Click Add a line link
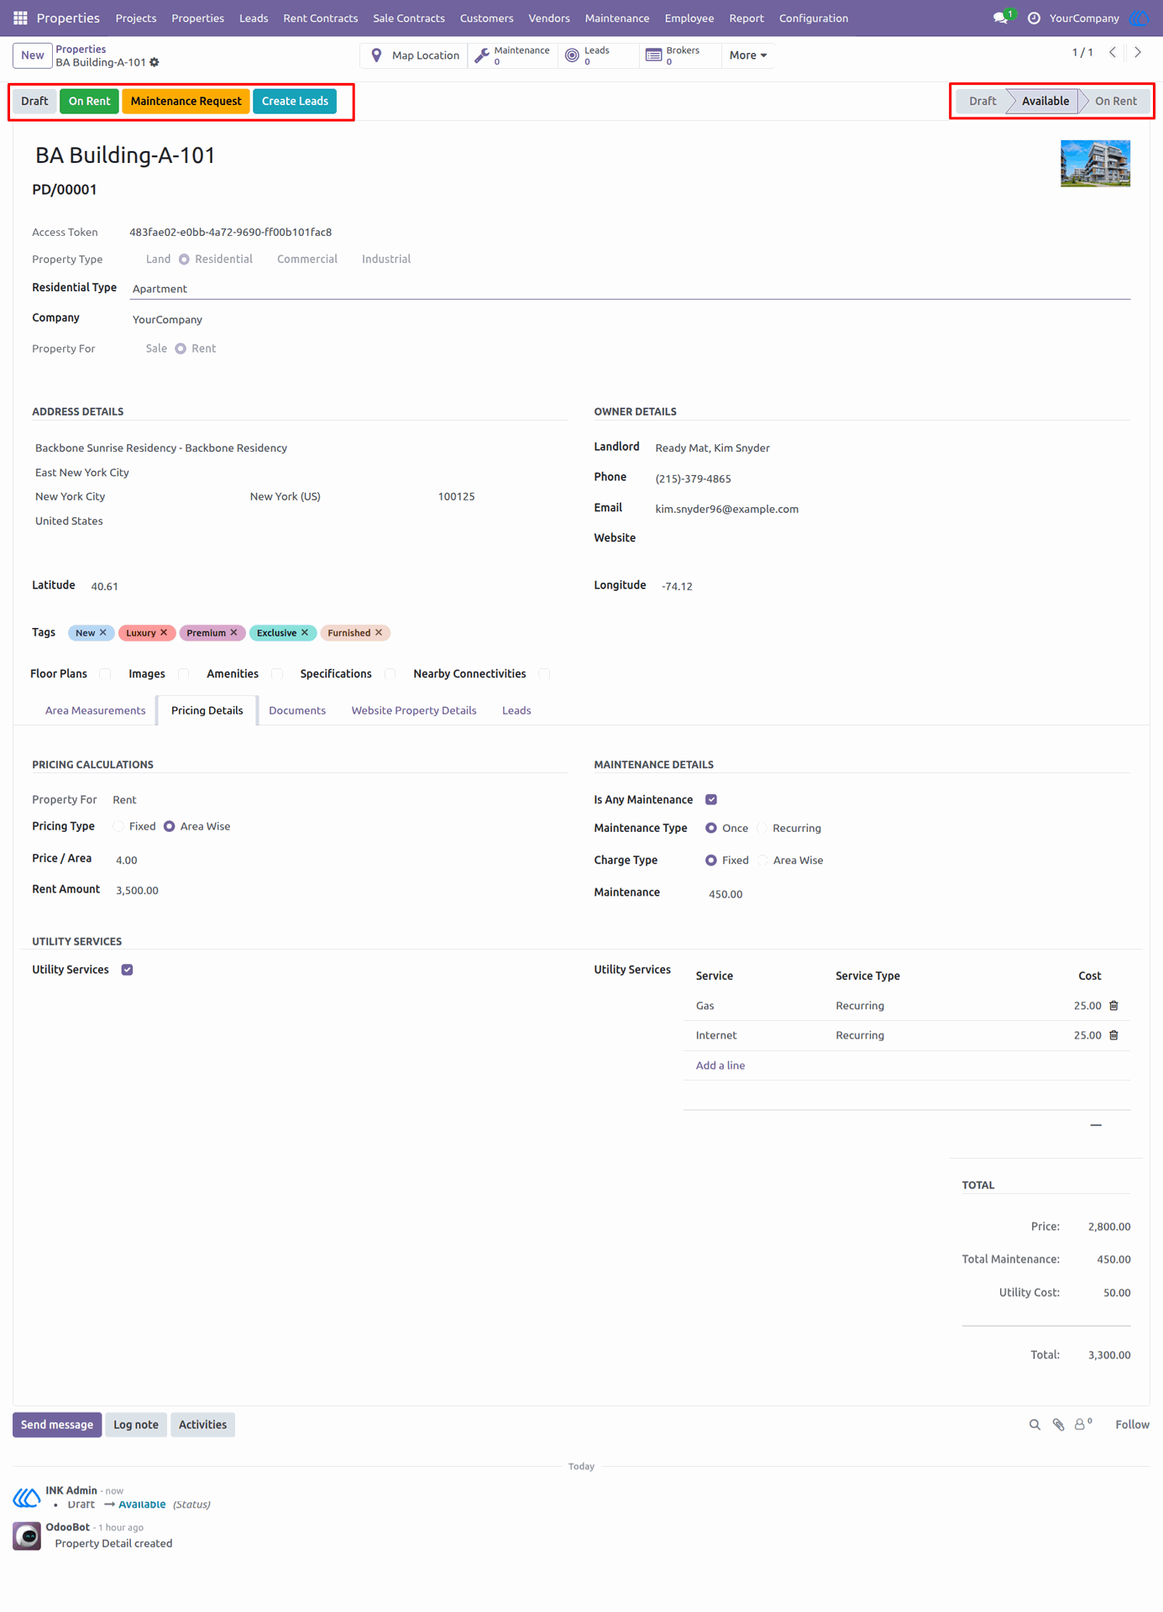 [x=720, y=1065]
